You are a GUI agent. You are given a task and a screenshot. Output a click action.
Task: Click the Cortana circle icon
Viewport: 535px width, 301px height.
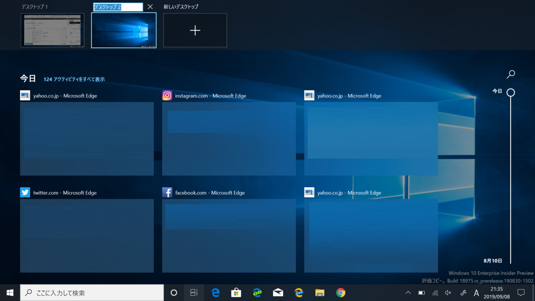click(174, 293)
